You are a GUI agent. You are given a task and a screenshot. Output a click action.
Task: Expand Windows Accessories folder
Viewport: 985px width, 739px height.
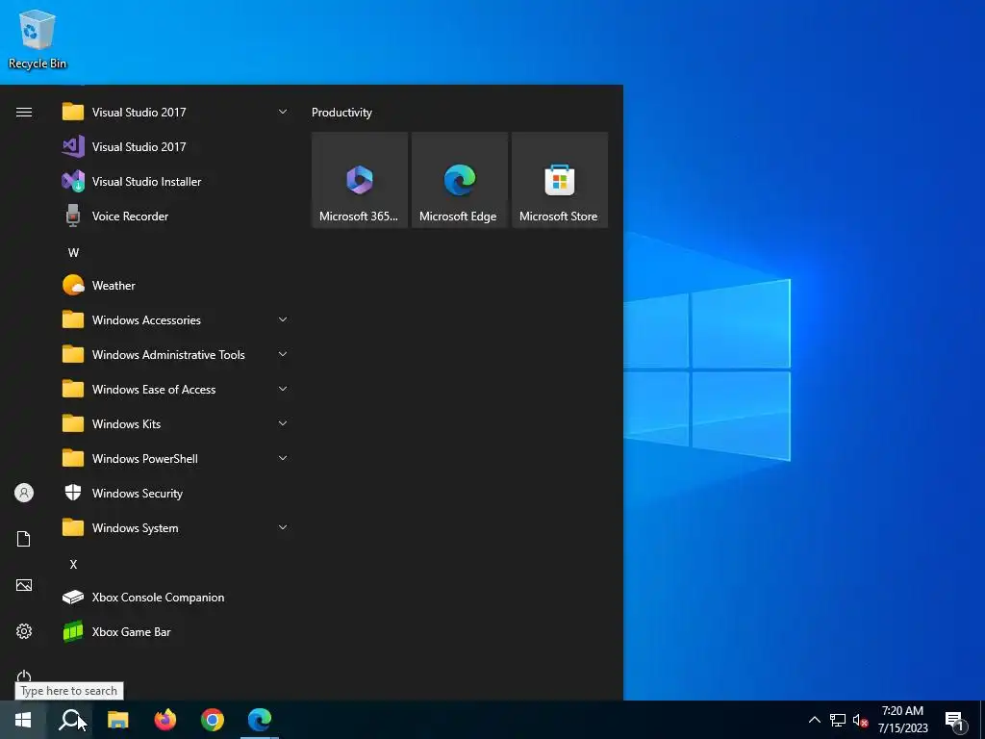point(174,319)
